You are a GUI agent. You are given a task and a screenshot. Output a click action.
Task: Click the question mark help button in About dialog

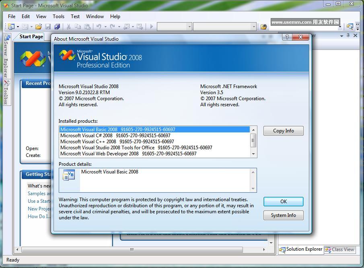(x=287, y=37)
